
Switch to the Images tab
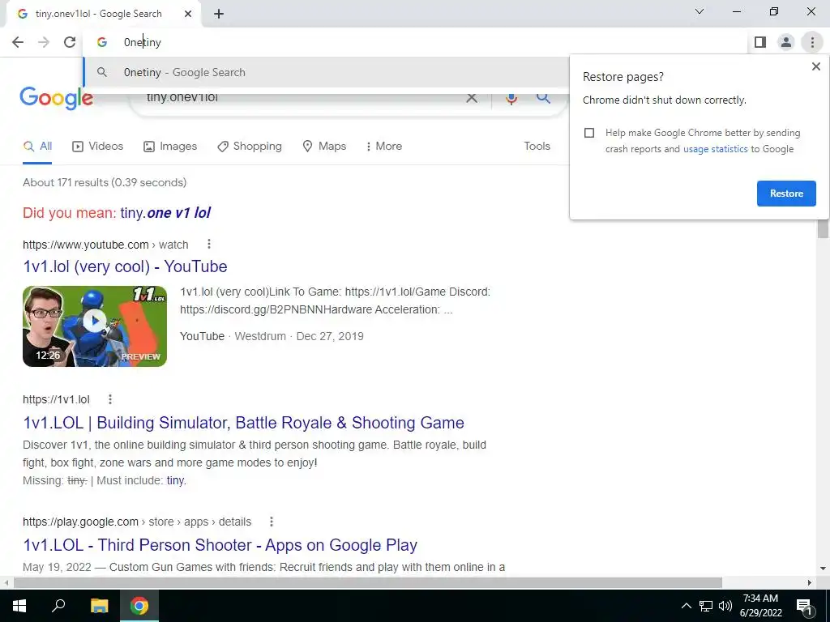(x=170, y=146)
